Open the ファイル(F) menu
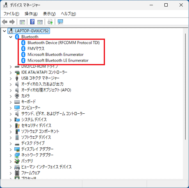 coord(11,14)
